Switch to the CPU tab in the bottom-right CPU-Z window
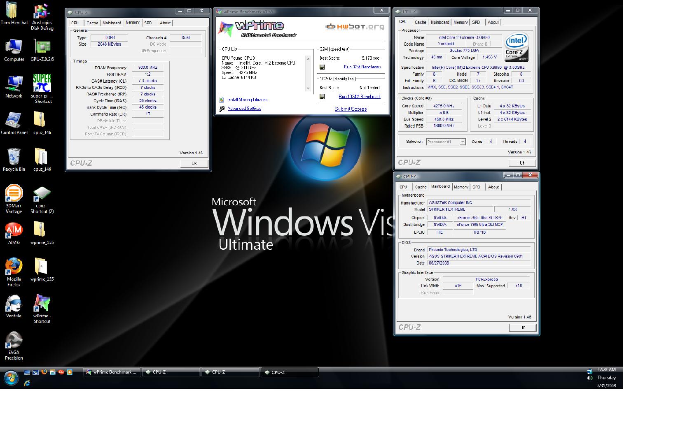This screenshot has width=692, height=432. tap(403, 187)
